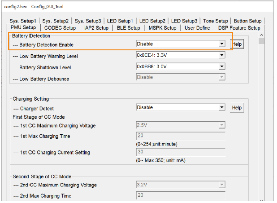
Task: Open the DSP Feature Setup tab
Action: tap(239, 28)
